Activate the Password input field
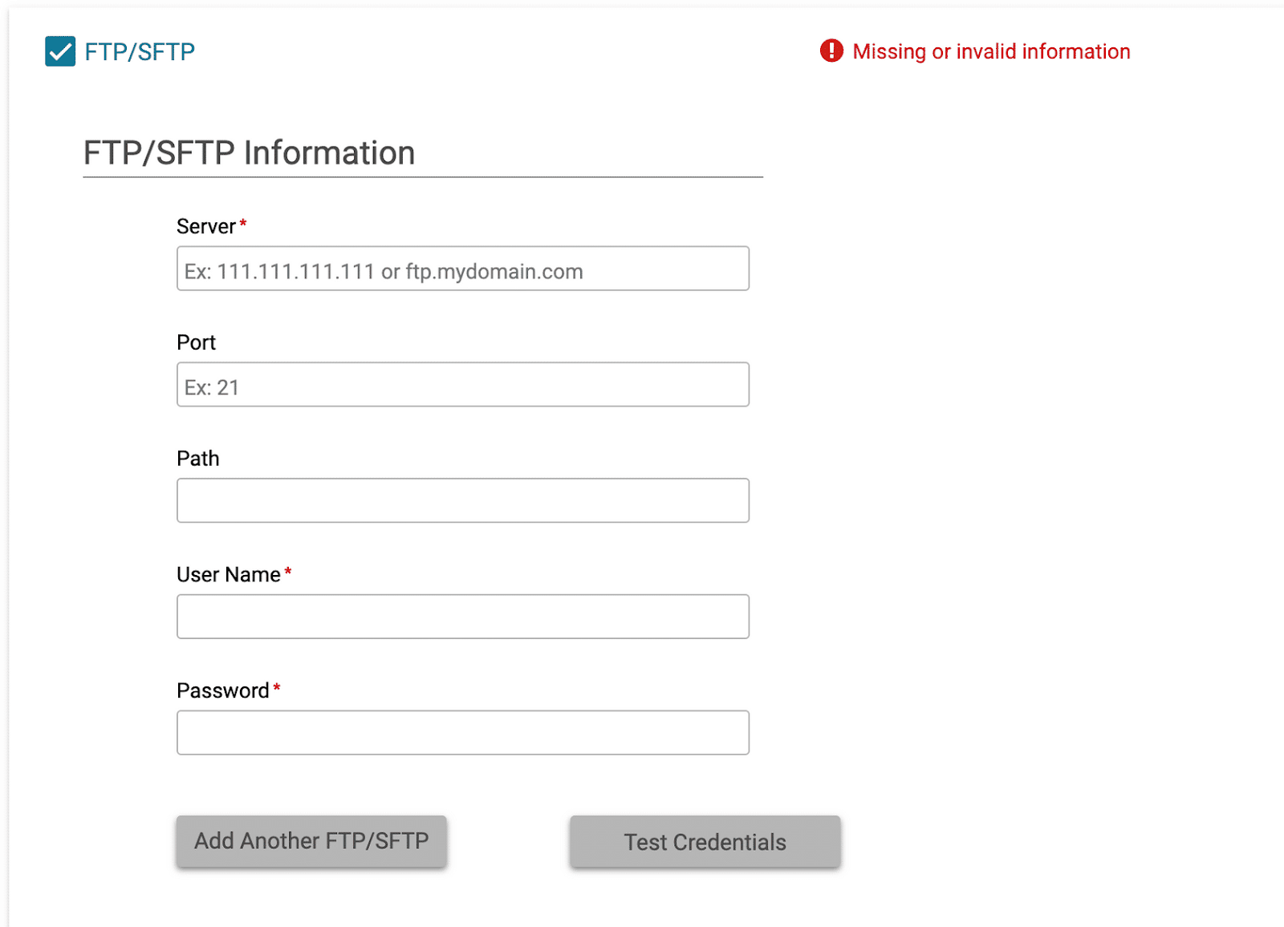 (x=462, y=733)
